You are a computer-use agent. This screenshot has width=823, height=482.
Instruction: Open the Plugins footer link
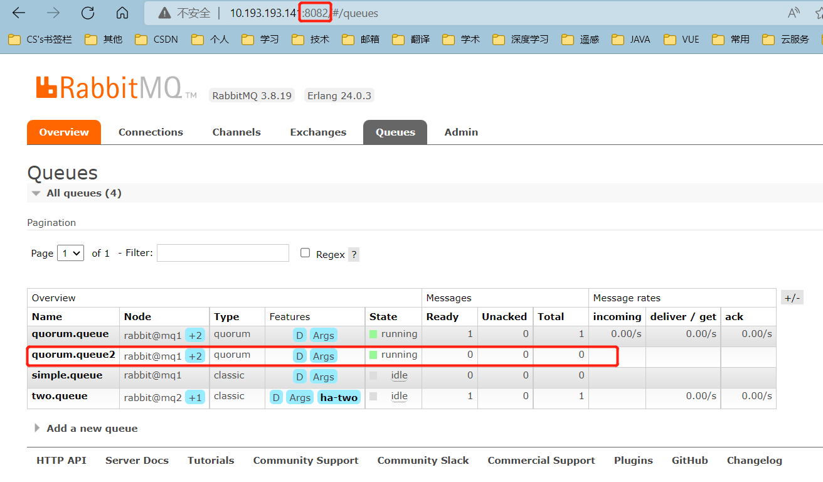point(634,460)
